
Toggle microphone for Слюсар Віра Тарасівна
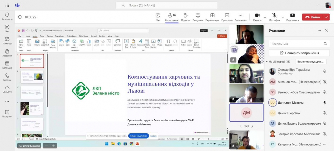coord(325,71)
